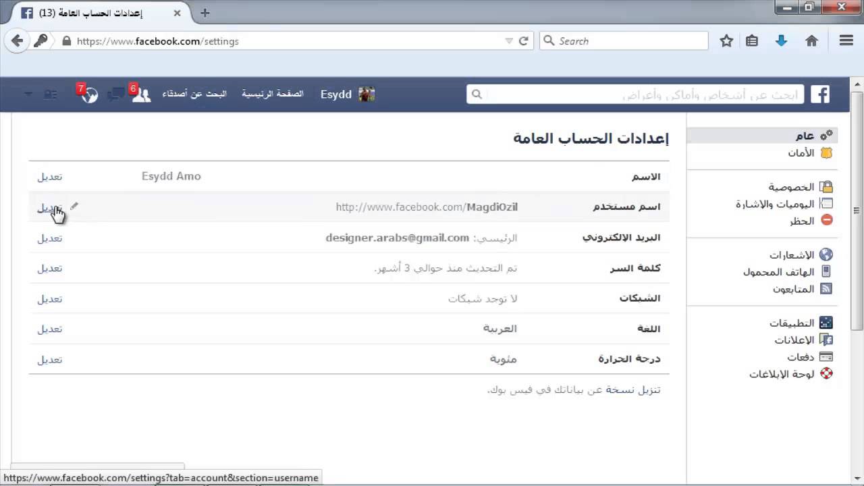Expand the account menu dropdown arrow
This screenshot has height=486, width=864.
click(28, 94)
